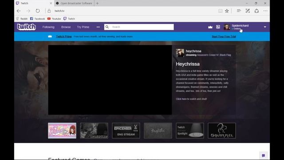This screenshot has width=284, height=160.
Task: Click the browser Refresh button
Action: 38,11
